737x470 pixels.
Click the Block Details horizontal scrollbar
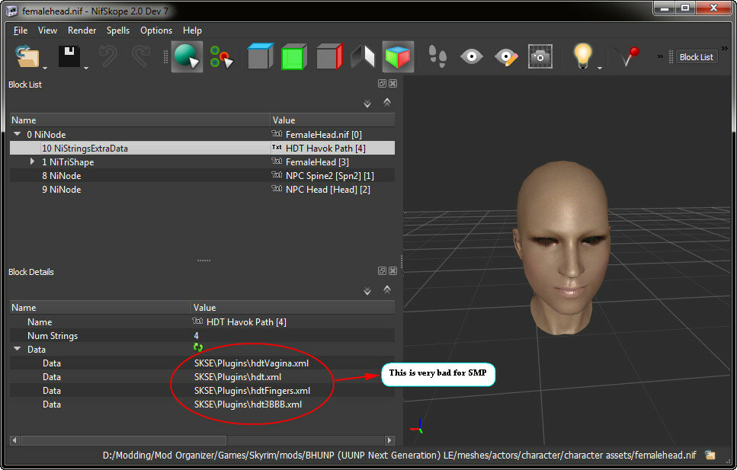coord(202,440)
